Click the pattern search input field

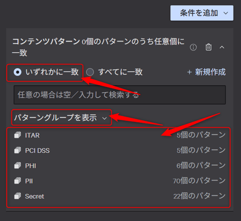pos(120,95)
